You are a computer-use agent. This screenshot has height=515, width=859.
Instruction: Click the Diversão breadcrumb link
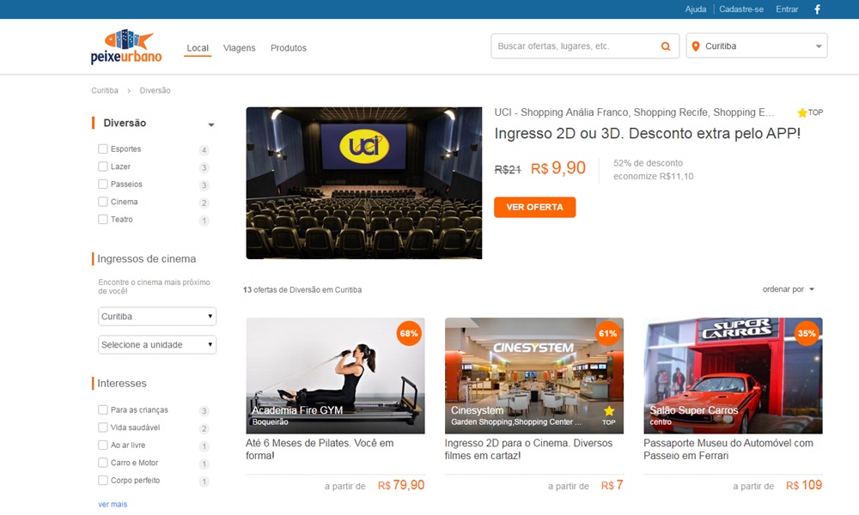[155, 90]
